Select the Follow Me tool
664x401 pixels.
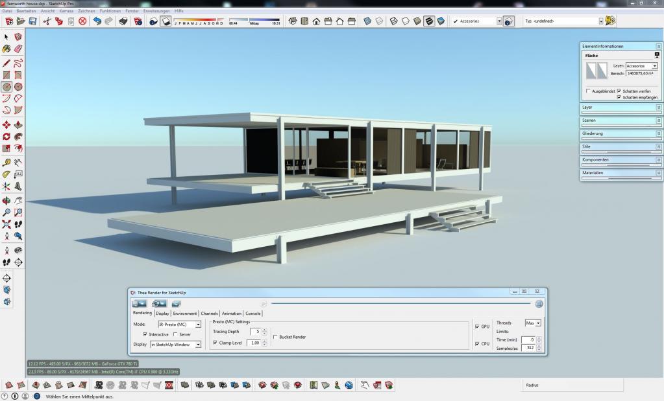coord(18,137)
